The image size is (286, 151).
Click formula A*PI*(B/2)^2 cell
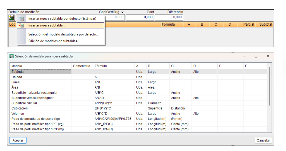[x=114, y=103]
